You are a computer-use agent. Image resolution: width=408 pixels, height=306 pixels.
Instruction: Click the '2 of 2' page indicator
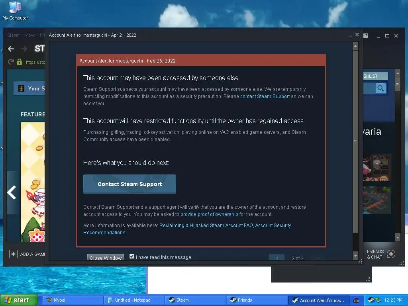pyautogui.click(x=298, y=258)
